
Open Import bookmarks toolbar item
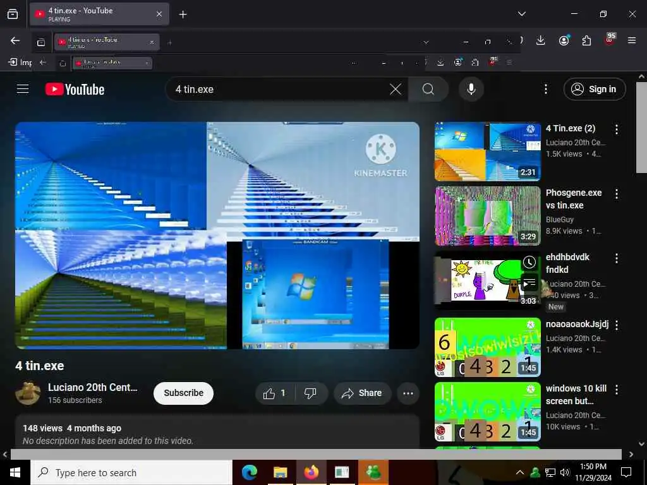point(20,63)
